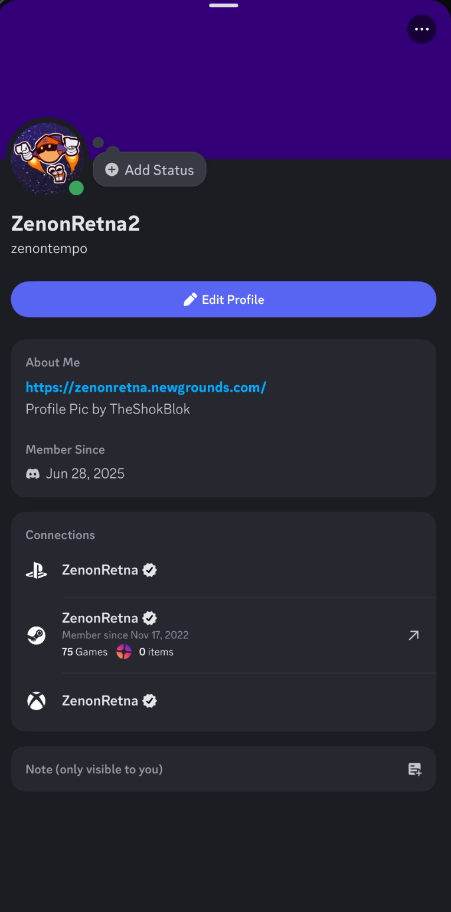Click the Steam ZenonRetna account name
This screenshot has width=451, height=912.
[100, 618]
